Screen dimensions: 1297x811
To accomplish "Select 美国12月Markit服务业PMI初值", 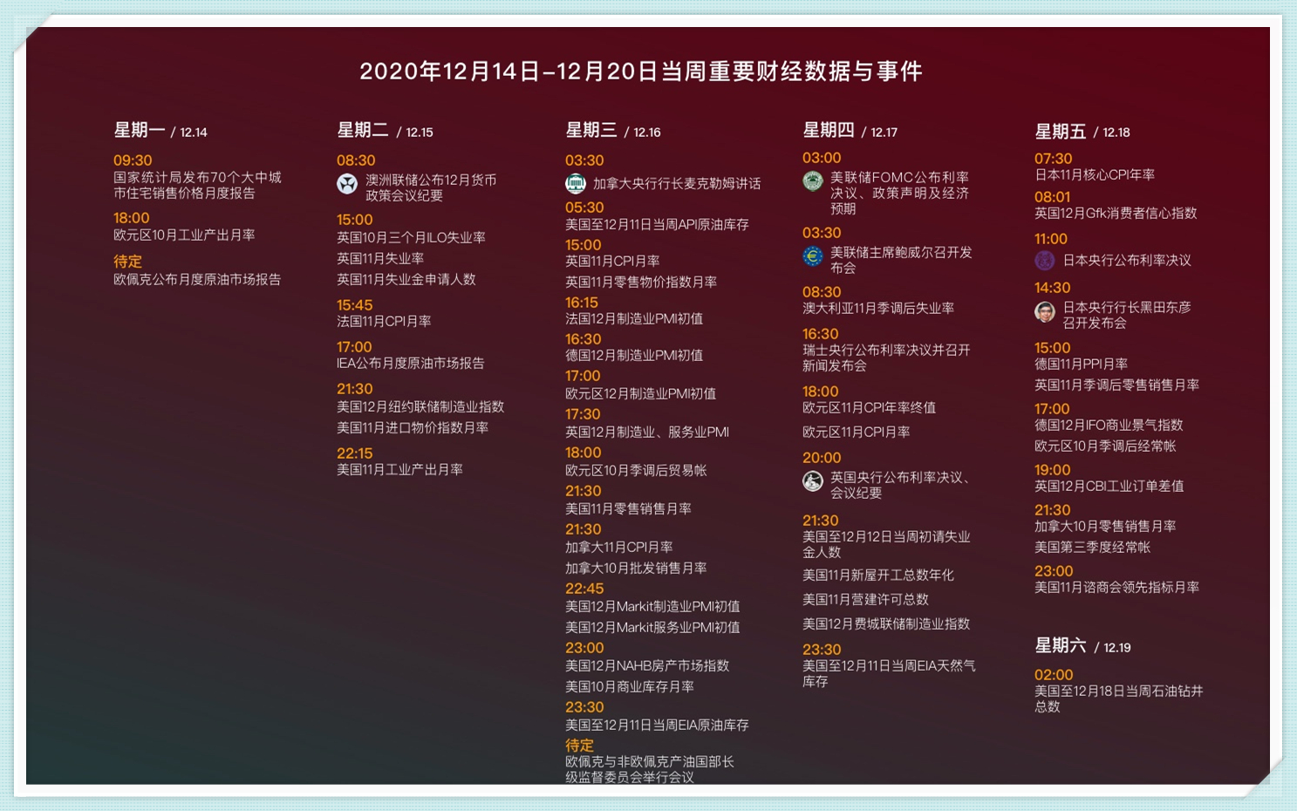I will (x=652, y=627).
